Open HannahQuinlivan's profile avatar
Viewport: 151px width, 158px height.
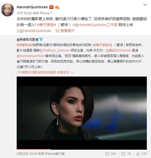8,10
